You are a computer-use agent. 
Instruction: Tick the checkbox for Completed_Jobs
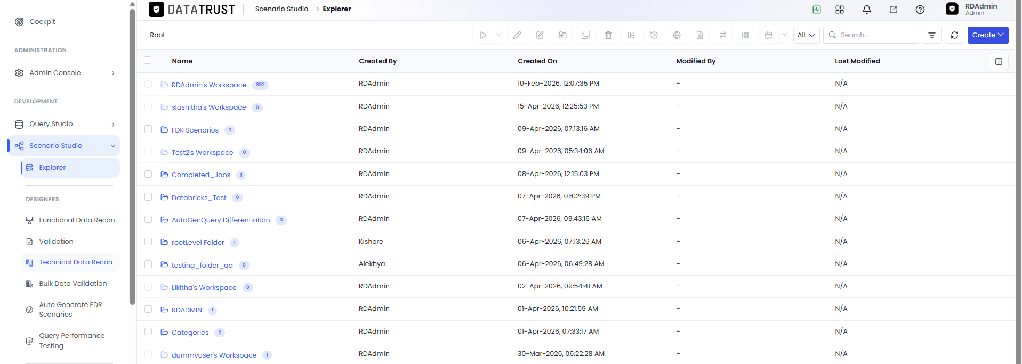click(148, 174)
